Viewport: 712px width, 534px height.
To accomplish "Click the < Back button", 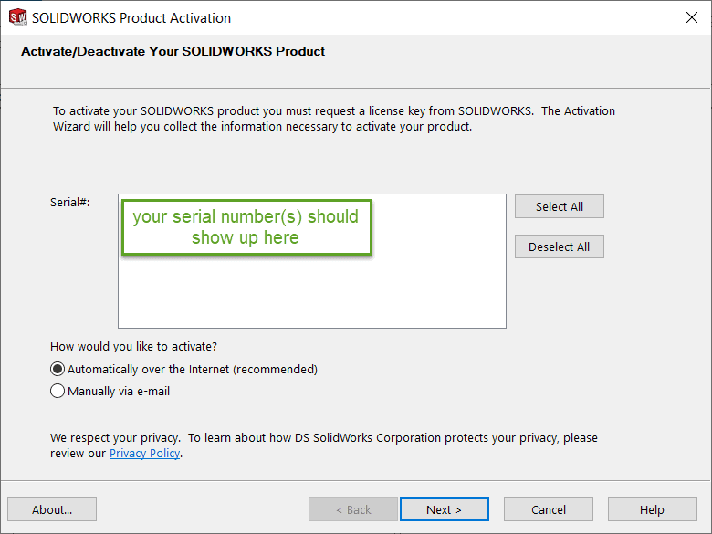I will click(x=353, y=509).
